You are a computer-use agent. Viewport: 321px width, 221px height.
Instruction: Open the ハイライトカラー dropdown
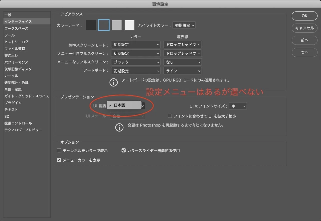[x=184, y=25]
